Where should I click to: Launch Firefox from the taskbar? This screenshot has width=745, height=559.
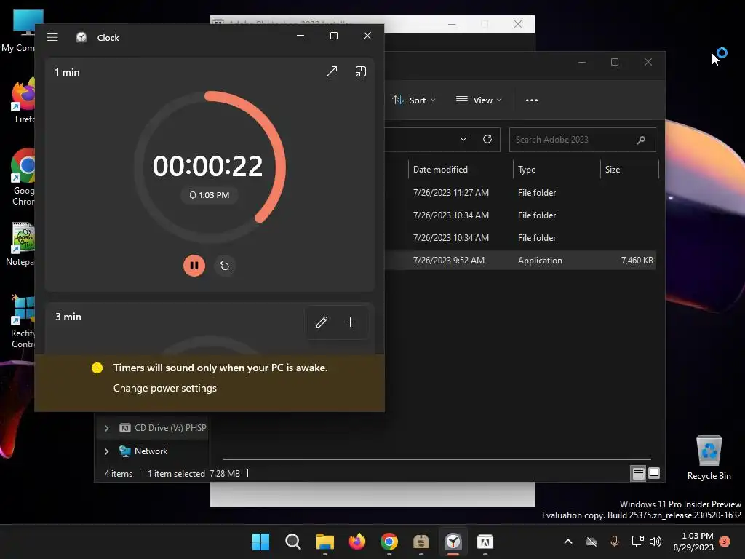tap(356, 542)
